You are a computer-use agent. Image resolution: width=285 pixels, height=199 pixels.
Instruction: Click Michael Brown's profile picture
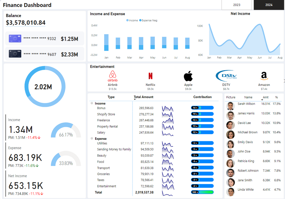(x=230, y=135)
